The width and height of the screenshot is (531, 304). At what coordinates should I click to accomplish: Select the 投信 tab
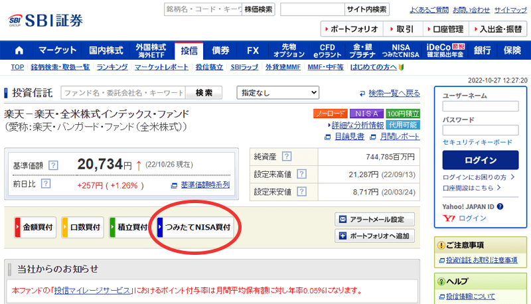pyautogui.click(x=189, y=50)
